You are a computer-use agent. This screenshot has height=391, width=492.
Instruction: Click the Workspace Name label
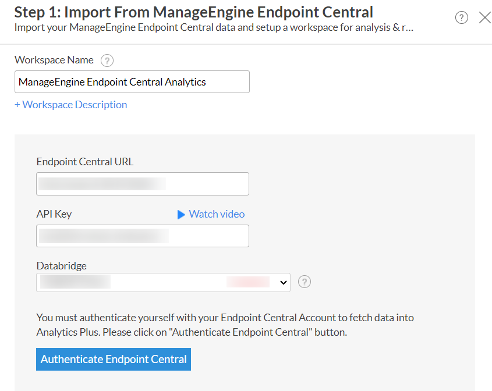[54, 60]
